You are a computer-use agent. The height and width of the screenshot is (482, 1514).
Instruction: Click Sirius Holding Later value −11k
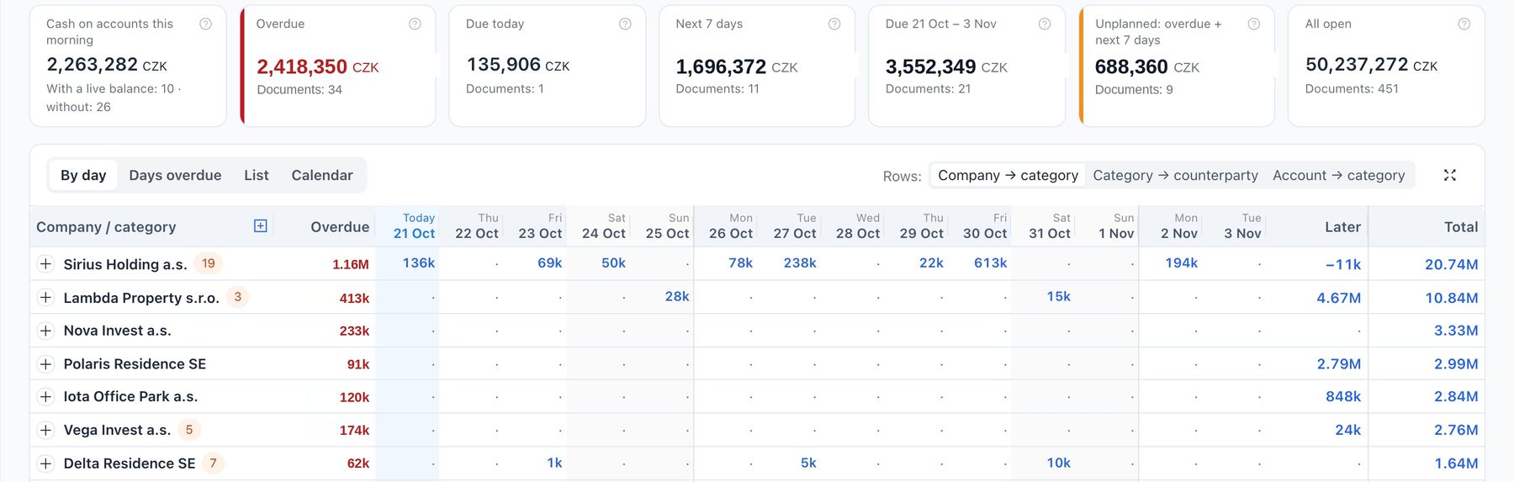(1343, 264)
